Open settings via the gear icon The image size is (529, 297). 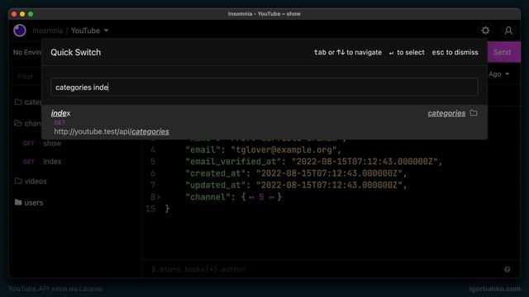click(x=485, y=31)
